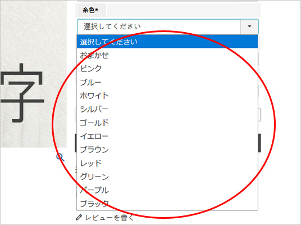This screenshot has height=225, width=301.
Task: Click the 糸色* label tab
Action: click(x=92, y=10)
